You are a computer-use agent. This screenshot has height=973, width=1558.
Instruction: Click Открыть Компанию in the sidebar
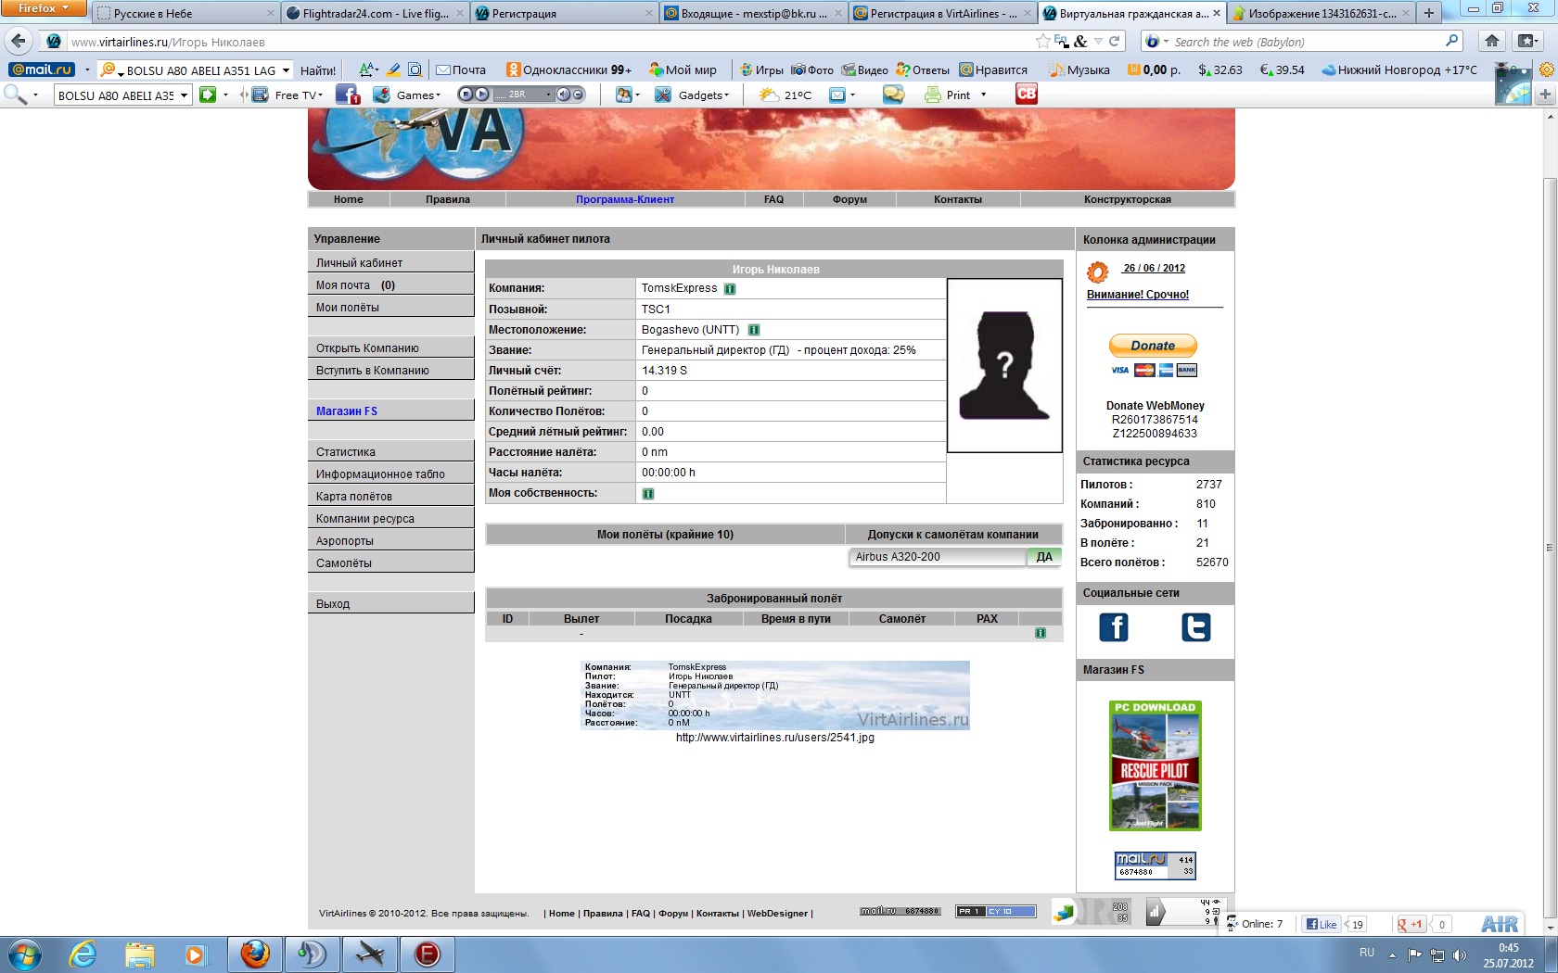pos(390,347)
